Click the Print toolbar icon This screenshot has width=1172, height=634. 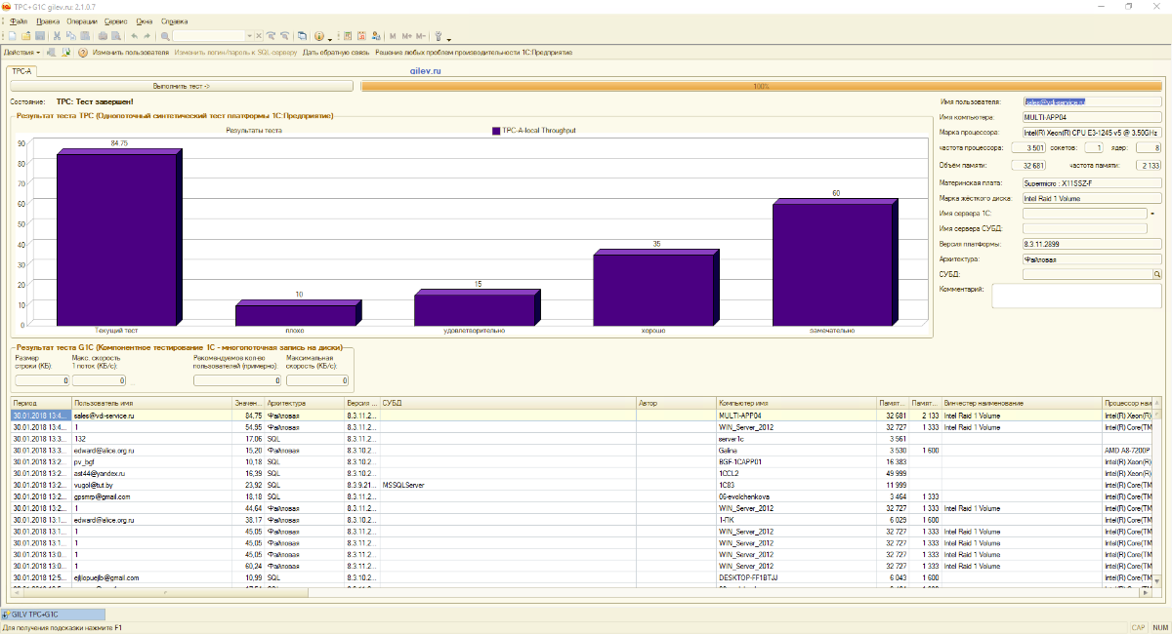(103, 36)
